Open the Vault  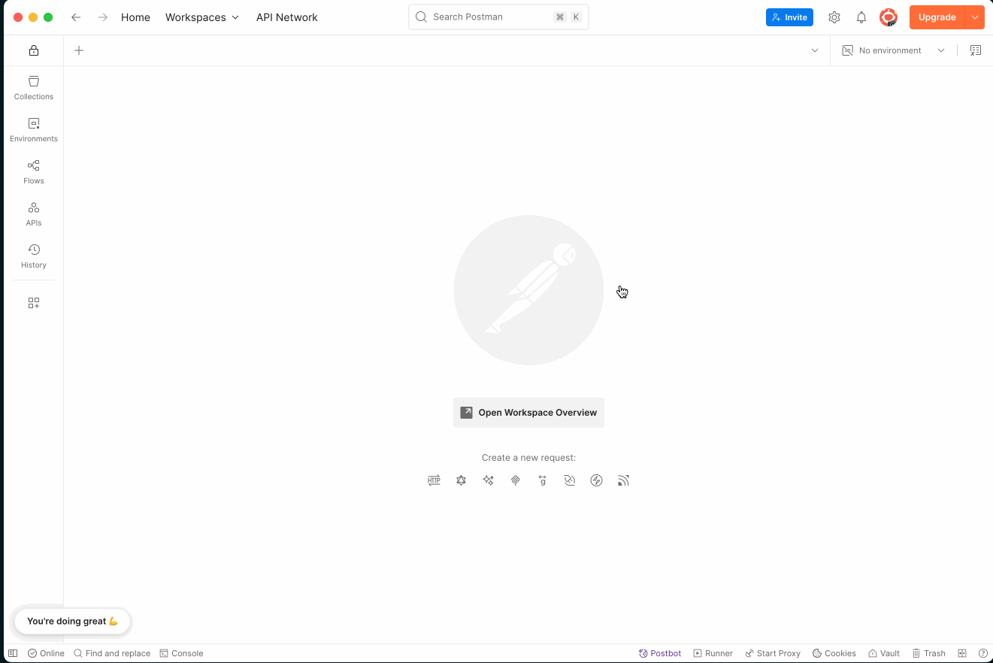[x=884, y=653]
